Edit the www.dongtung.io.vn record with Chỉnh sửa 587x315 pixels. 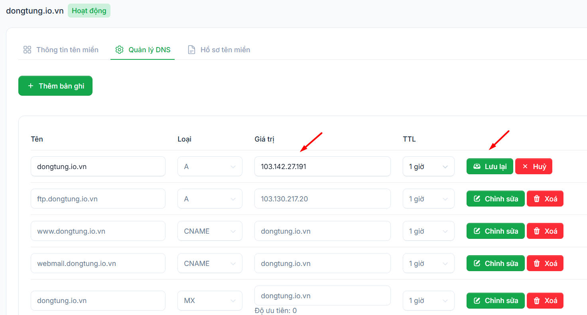(x=496, y=231)
